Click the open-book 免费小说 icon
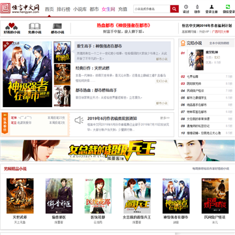This screenshot has height=235, width=235. 35,26
